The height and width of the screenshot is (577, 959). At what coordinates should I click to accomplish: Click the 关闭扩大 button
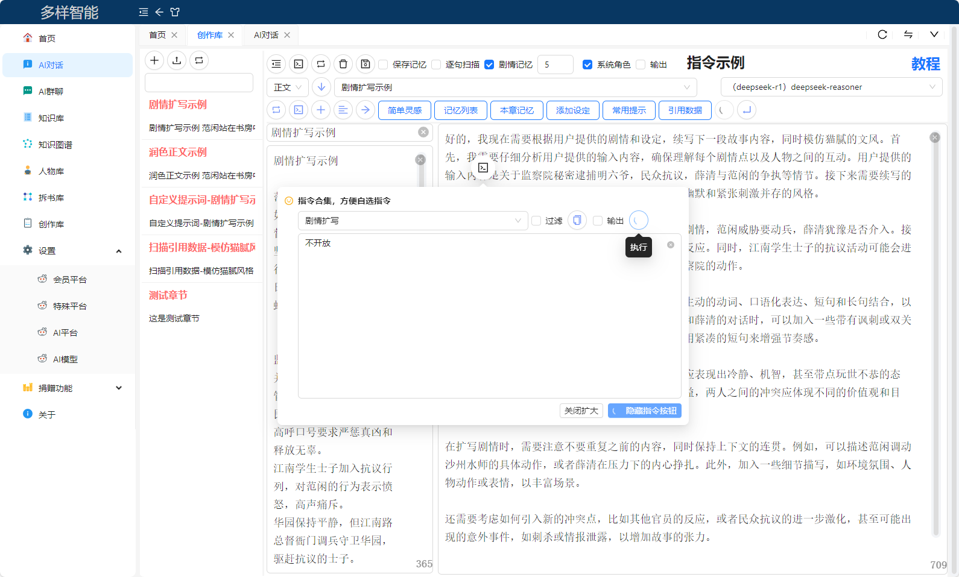tap(581, 411)
